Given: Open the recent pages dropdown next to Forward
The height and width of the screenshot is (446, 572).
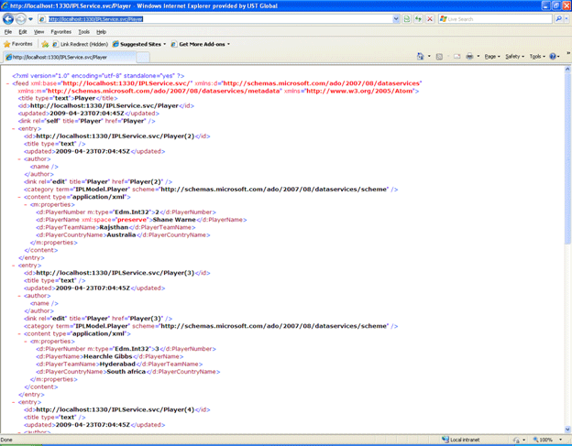Looking at the screenshot, I should [x=30, y=19].
